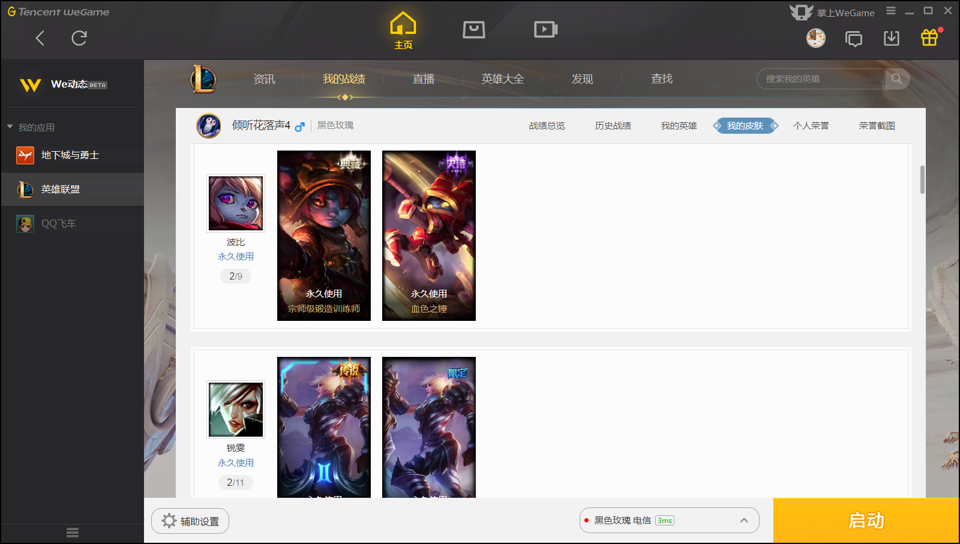Open the 我的皮肤 sub-tab
The height and width of the screenshot is (544, 960).
[x=745, y=126]
